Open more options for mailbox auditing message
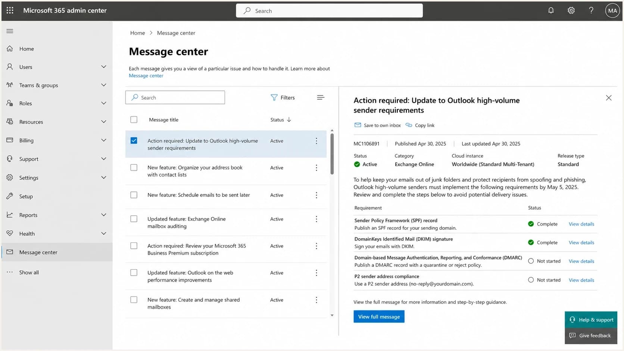This screenshot has width=624, height=351. click(316, 219)
